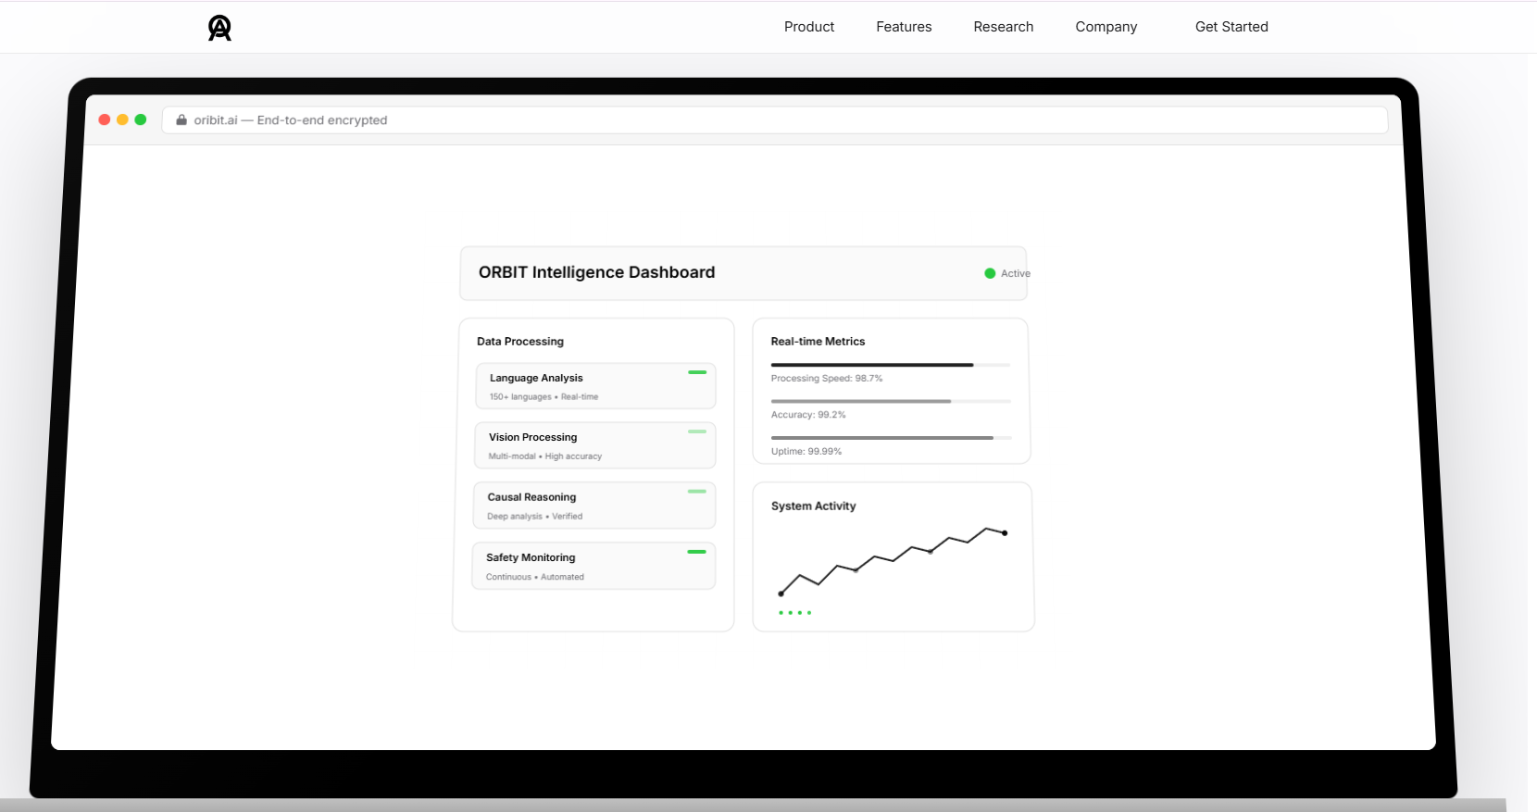Viewport: 1537px width, 812px height.
Task: Click Vision Processing green status indicator
Action: [697, 431]
